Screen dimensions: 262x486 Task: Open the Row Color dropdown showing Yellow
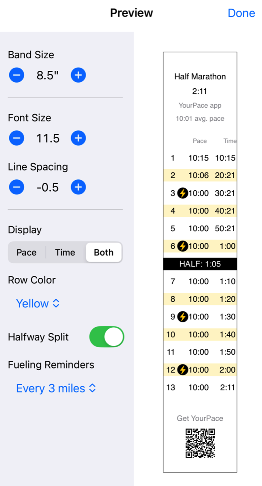pyautogui.click(x=38, y=303)
